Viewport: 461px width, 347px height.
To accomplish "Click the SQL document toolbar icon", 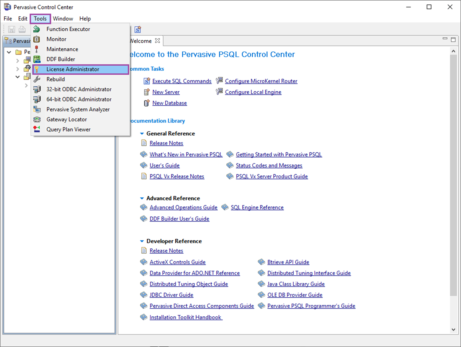I will tap(138, 29).
